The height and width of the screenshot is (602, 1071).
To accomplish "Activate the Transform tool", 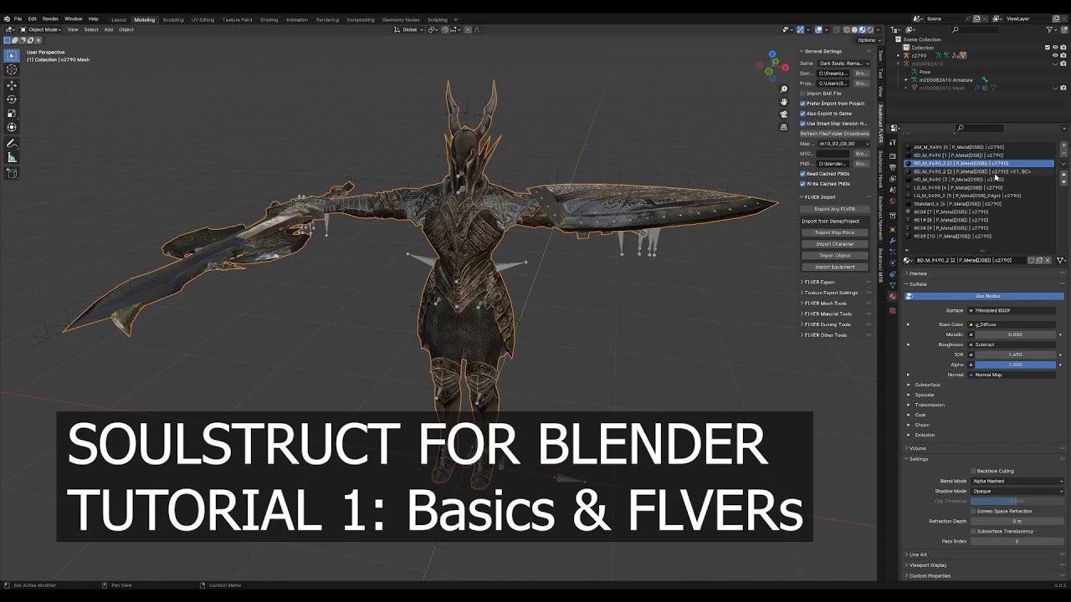I will [x=12, y=127].
